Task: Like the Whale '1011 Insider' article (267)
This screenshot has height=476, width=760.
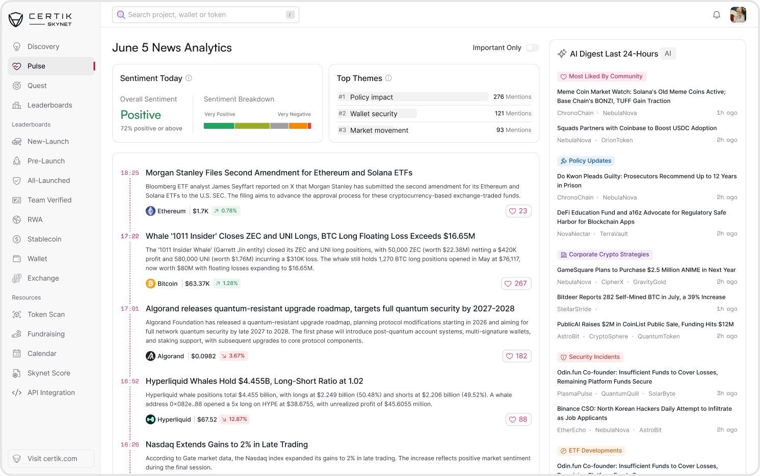Action: click(x=516, y=284)
